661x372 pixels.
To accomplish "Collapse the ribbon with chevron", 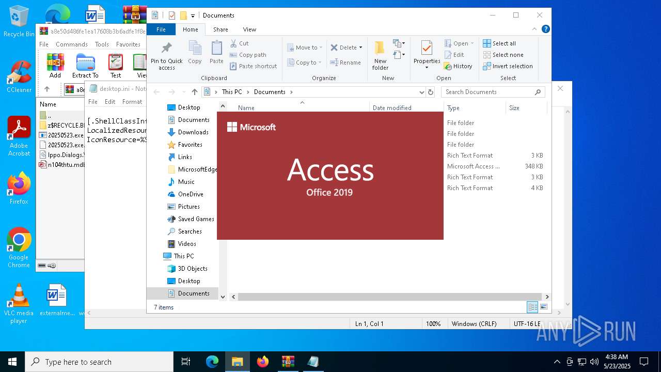I will coord(535,29).
